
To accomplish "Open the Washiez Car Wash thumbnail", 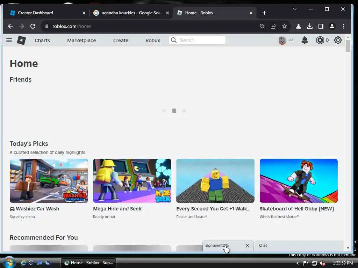I will coord(49,181).
